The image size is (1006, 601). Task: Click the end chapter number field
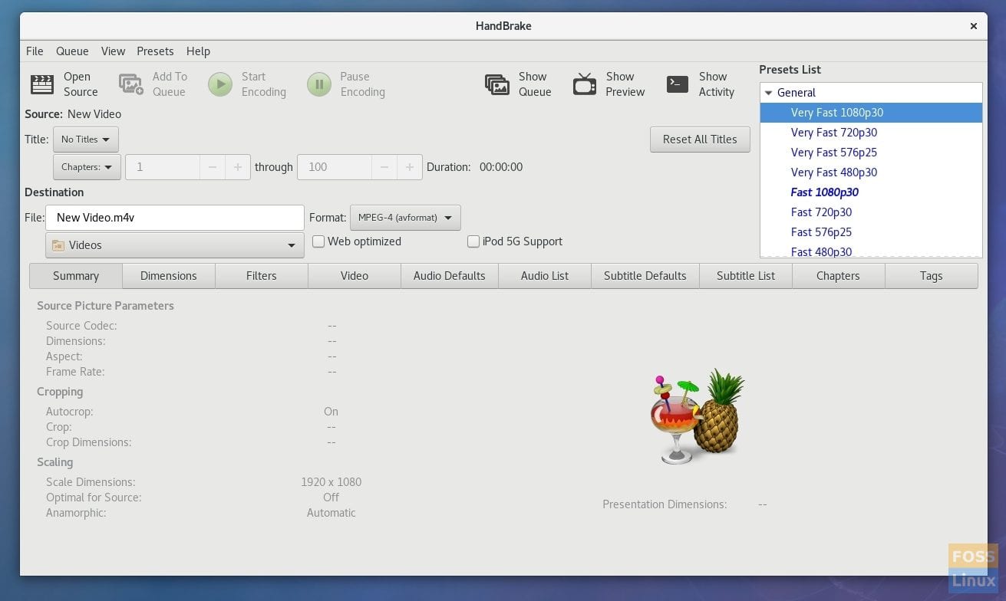pyautogui.click(x=335, y=167)
